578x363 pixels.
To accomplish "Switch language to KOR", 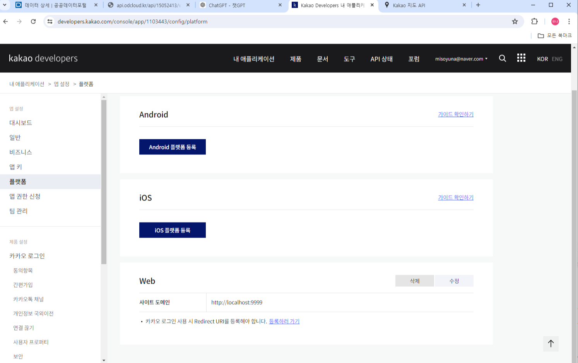I will point(542,59).
